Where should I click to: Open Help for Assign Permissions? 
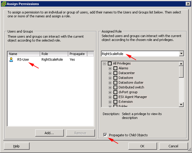(x=17, y=146)
